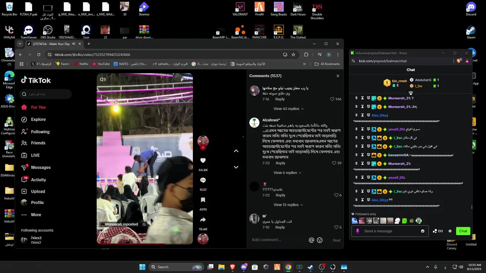The width and height of the screenshot is (486, 273).
Task: Go to the next video with the down chevron
Action: (x=236, y=167)
